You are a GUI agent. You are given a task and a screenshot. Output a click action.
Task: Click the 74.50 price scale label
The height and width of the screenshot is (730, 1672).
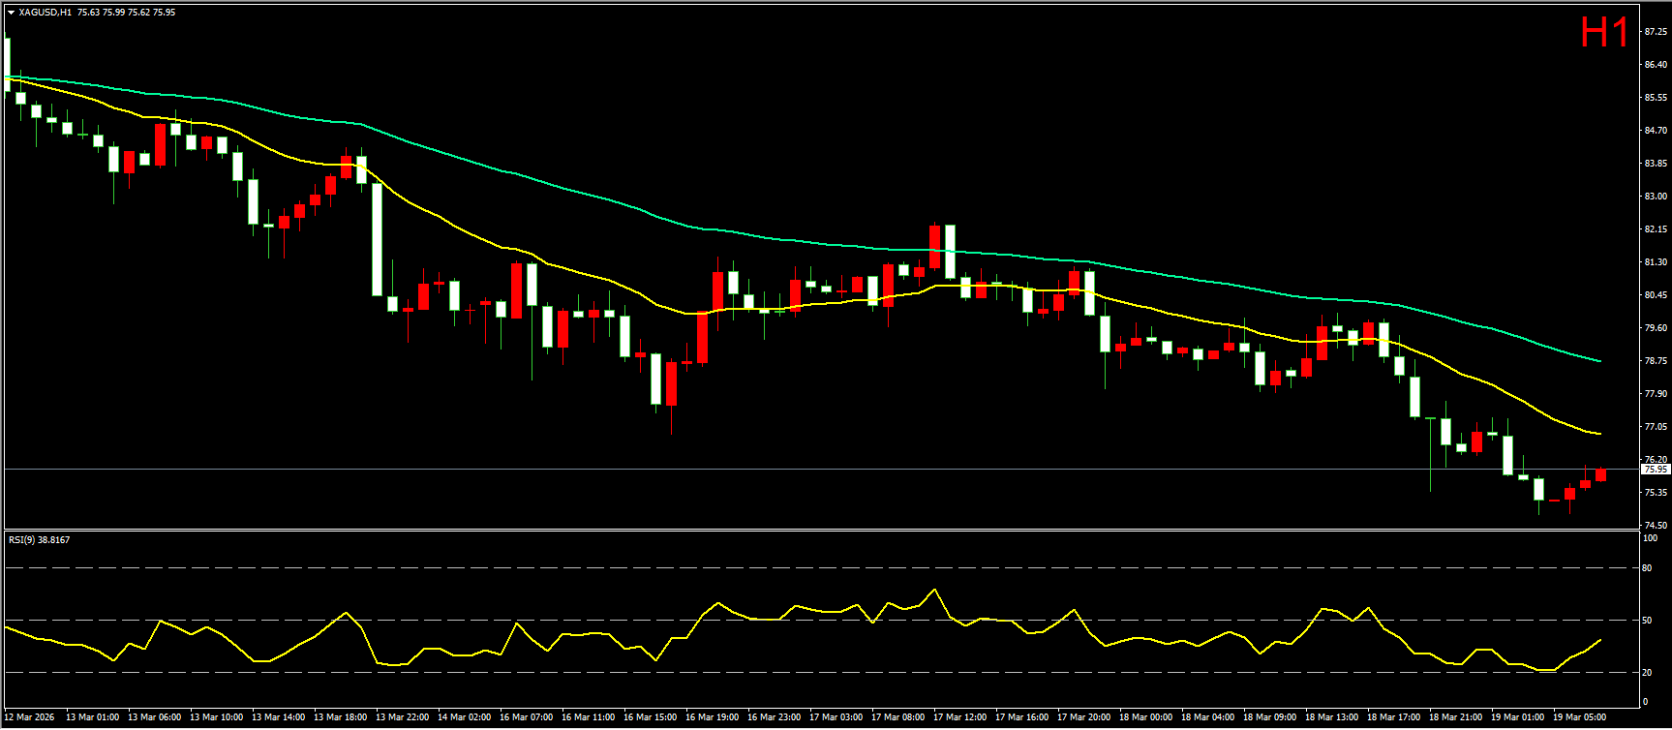tap(1655, 526)
